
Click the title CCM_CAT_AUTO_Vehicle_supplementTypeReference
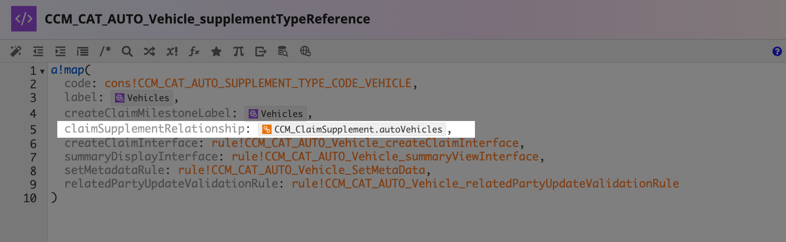pyautogui.click(x=207, y=19)
